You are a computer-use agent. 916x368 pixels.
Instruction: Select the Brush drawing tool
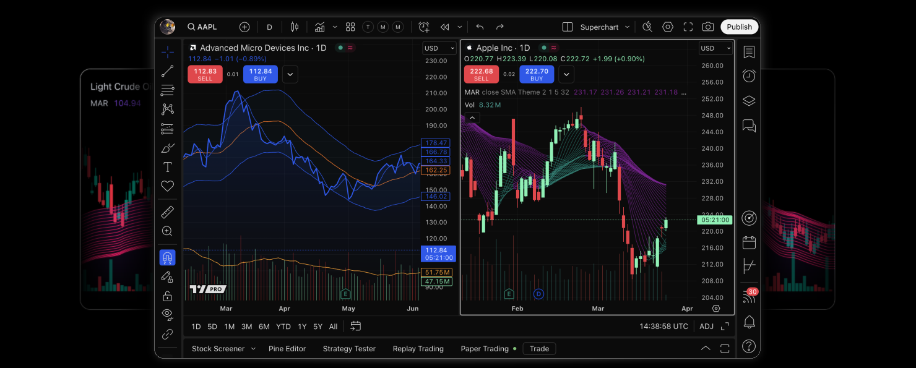(167, 148)
